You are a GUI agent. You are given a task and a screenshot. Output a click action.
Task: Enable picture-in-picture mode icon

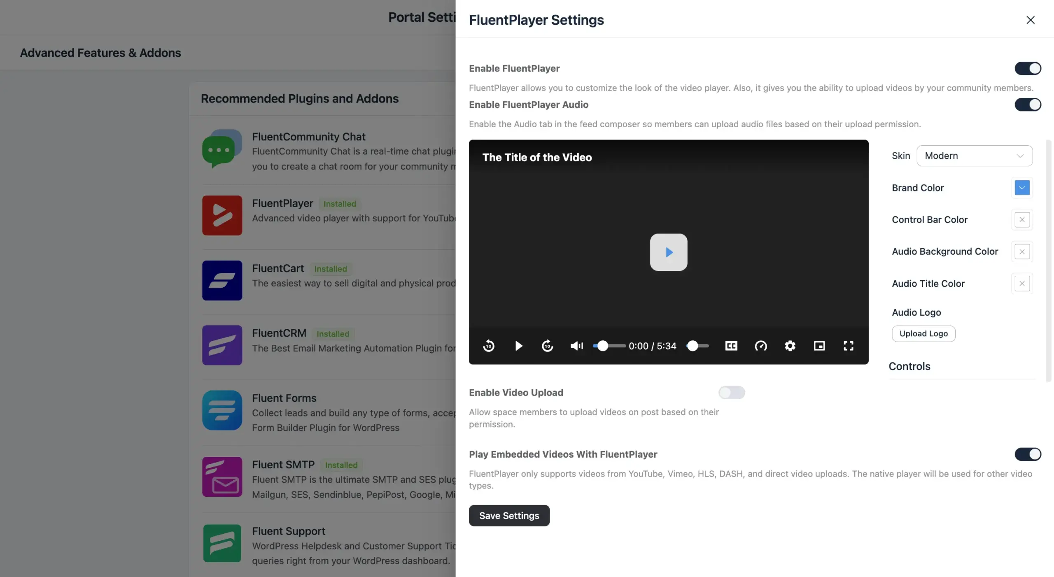coord(819,346)
